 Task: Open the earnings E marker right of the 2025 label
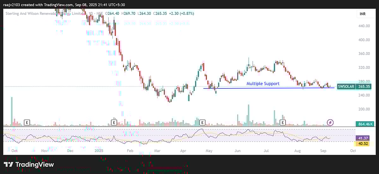coord(114,122)
